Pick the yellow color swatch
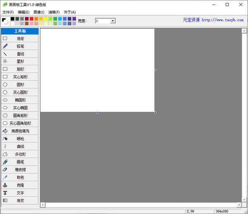248x214 pixels. tap(46, 19)
